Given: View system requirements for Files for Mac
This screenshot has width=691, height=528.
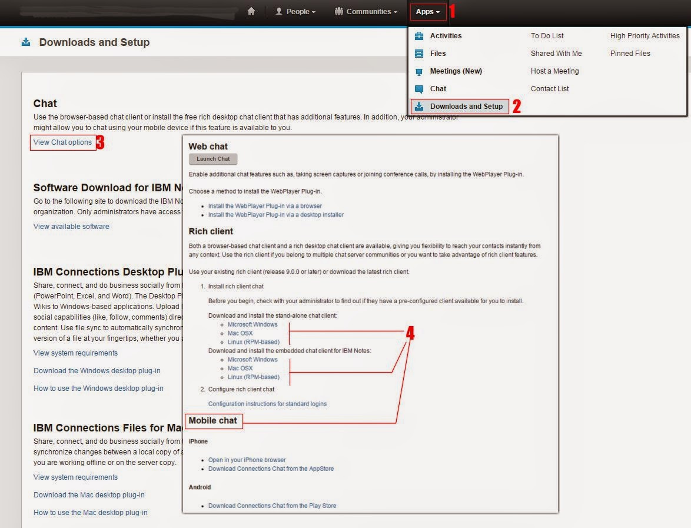Looking at the screenshot, I should pos(75,477).
